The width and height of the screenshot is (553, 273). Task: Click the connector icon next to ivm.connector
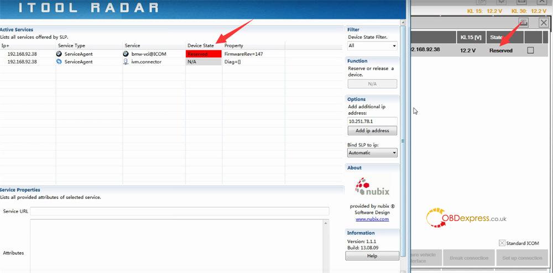[126, 62]
